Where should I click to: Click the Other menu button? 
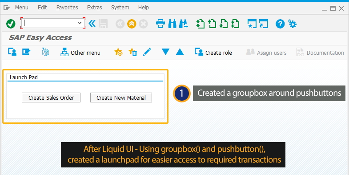(80, 53)
